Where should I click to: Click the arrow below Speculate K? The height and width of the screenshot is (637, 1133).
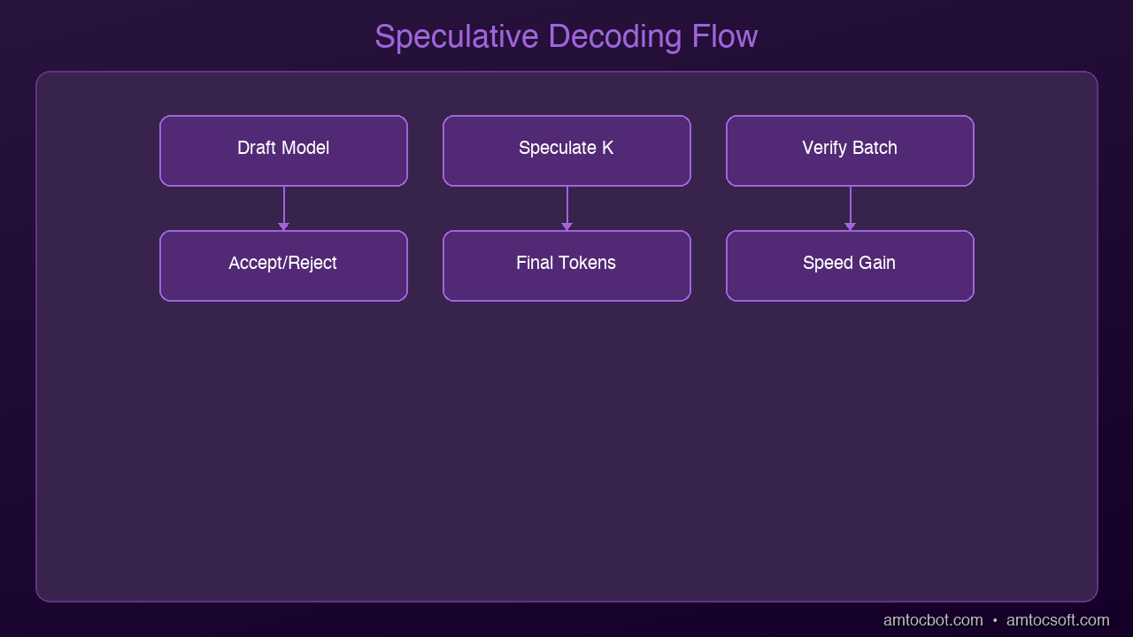(x=566, y=208)
